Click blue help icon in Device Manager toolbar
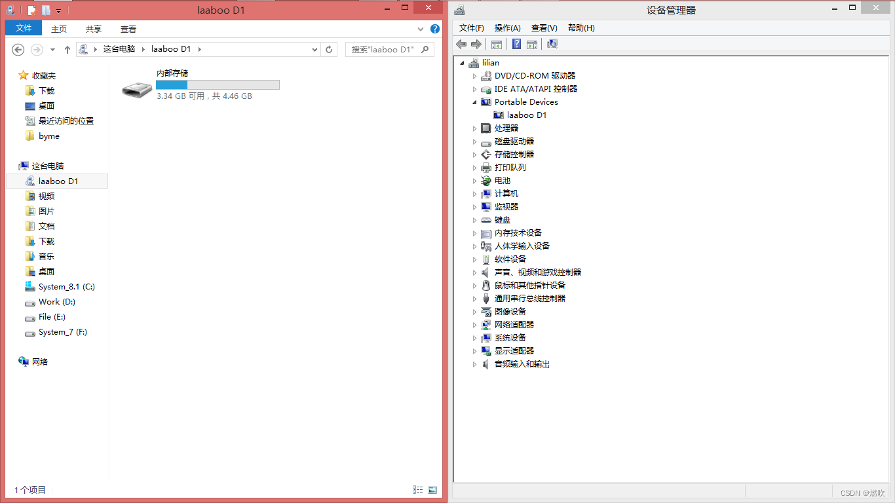 [x=516, y=44]
